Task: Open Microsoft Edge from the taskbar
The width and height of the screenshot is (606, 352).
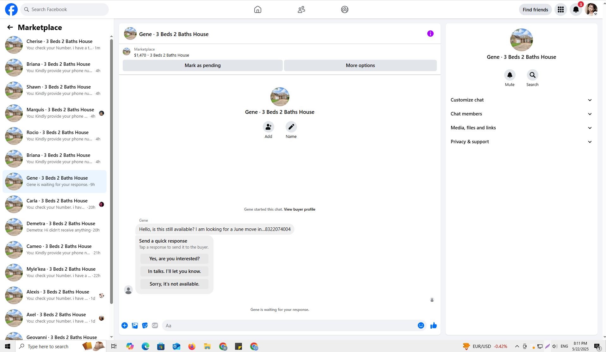Action: (x=145, y=346)
